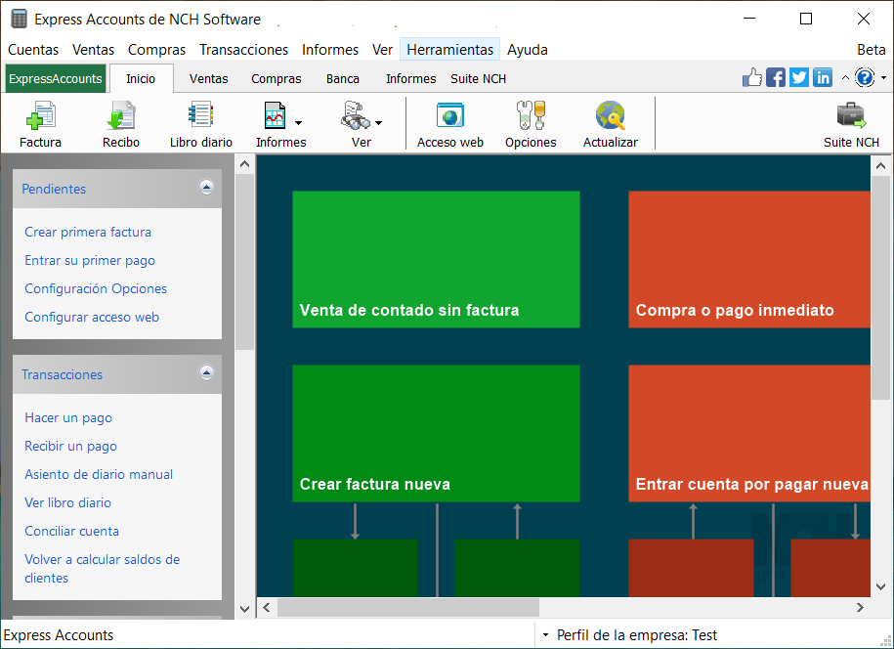Switch to the Compras ribbon tab

coord(276,79)
